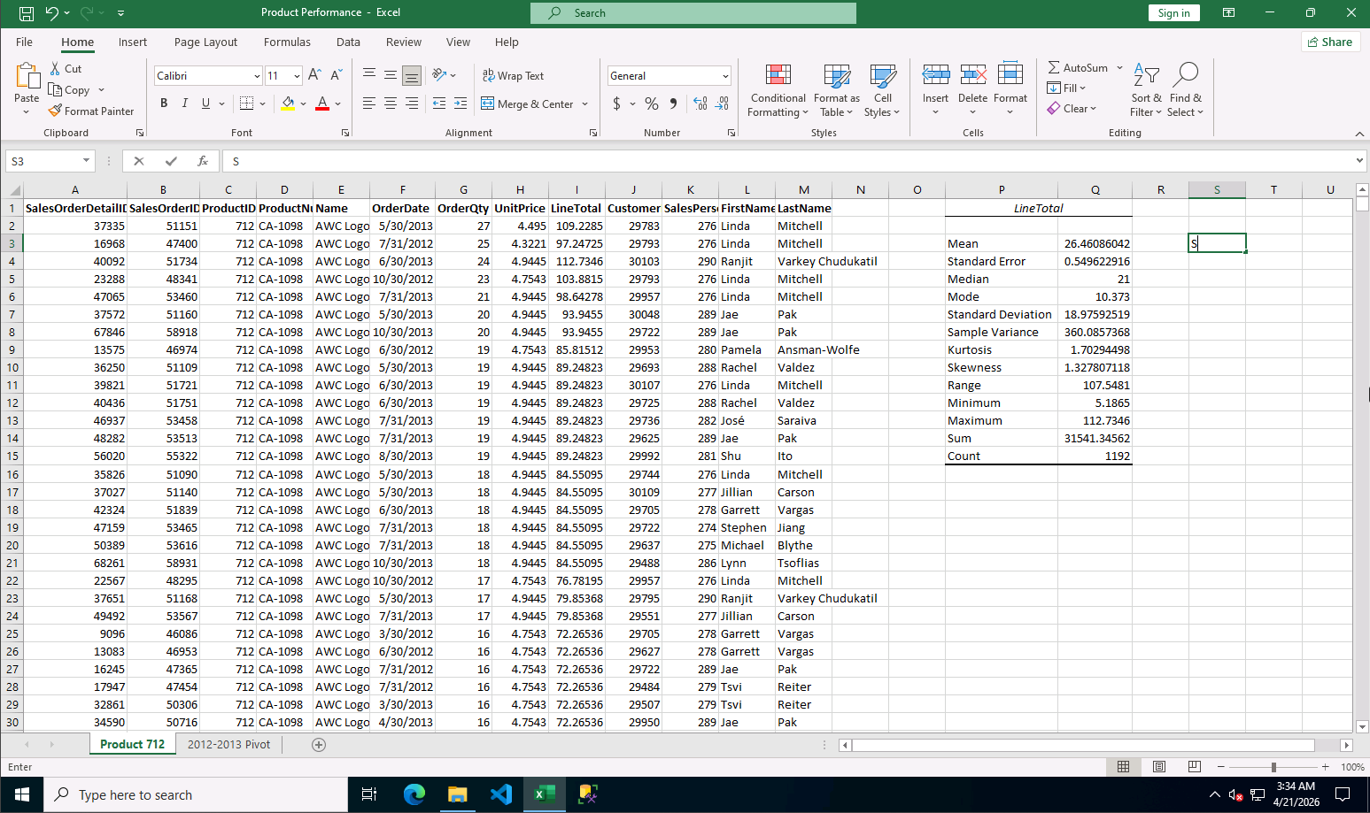Select the Wrap Text command
The width and height of the screenshot is (1370, 813).
[x=513, y=75]
